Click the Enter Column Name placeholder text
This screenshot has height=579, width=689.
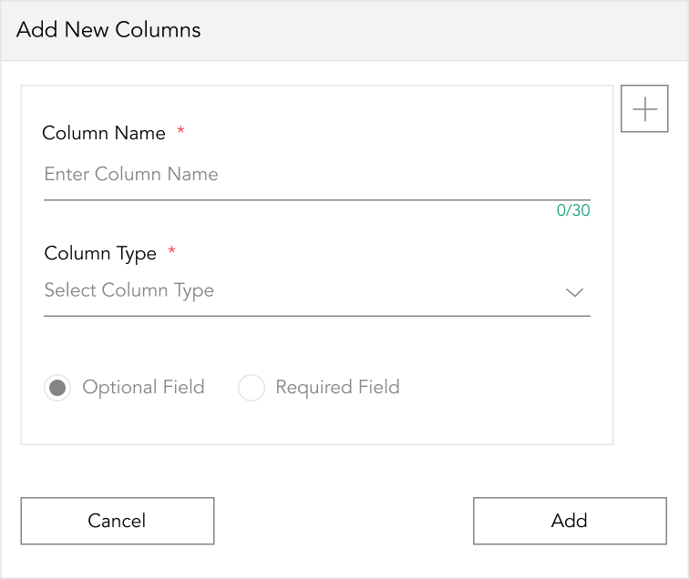(131, 174)
